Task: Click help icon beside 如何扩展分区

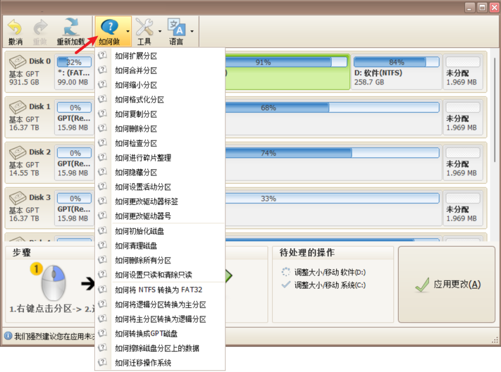Action: 102,55
